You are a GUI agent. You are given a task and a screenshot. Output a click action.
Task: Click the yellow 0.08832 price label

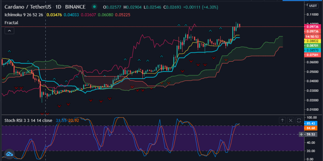click(x=312, y=41)
